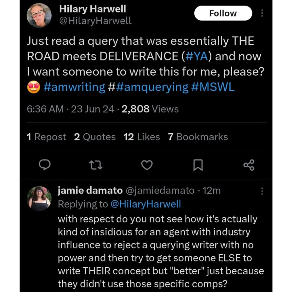Click the reply speech bubble icon
292x292 pixels.
coord(45,165)
